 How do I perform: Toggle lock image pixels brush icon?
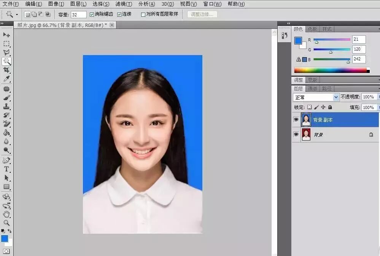pos(316,107)
